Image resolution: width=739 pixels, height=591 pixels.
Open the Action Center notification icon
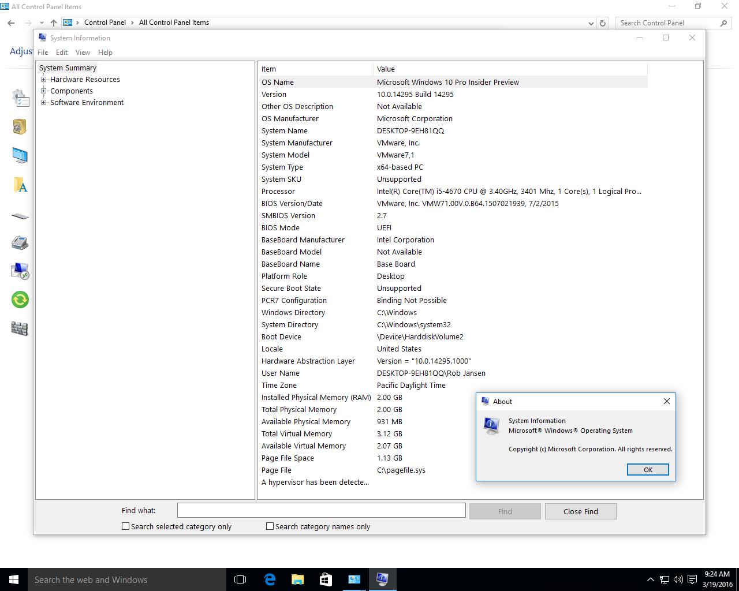tap(692, 579)
